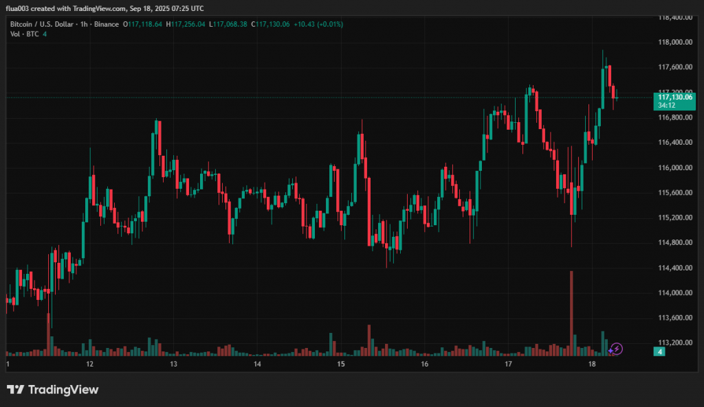Click date label 14 on time axis
The image size is (704, 407).
pos(257,364)
